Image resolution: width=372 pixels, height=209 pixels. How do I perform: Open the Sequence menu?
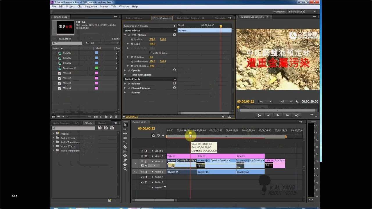tap(91, 6)
